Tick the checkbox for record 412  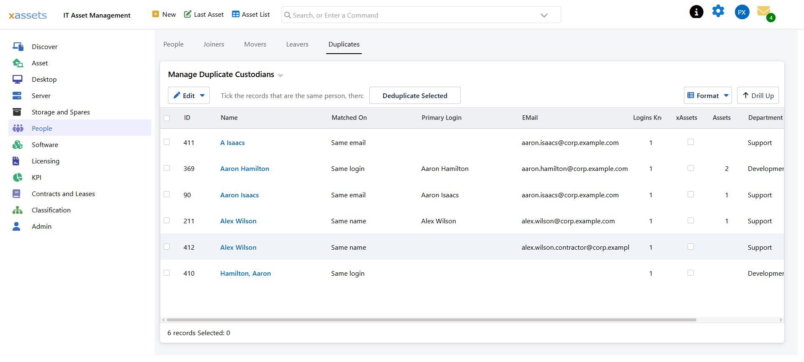click(x=167, y=247)
